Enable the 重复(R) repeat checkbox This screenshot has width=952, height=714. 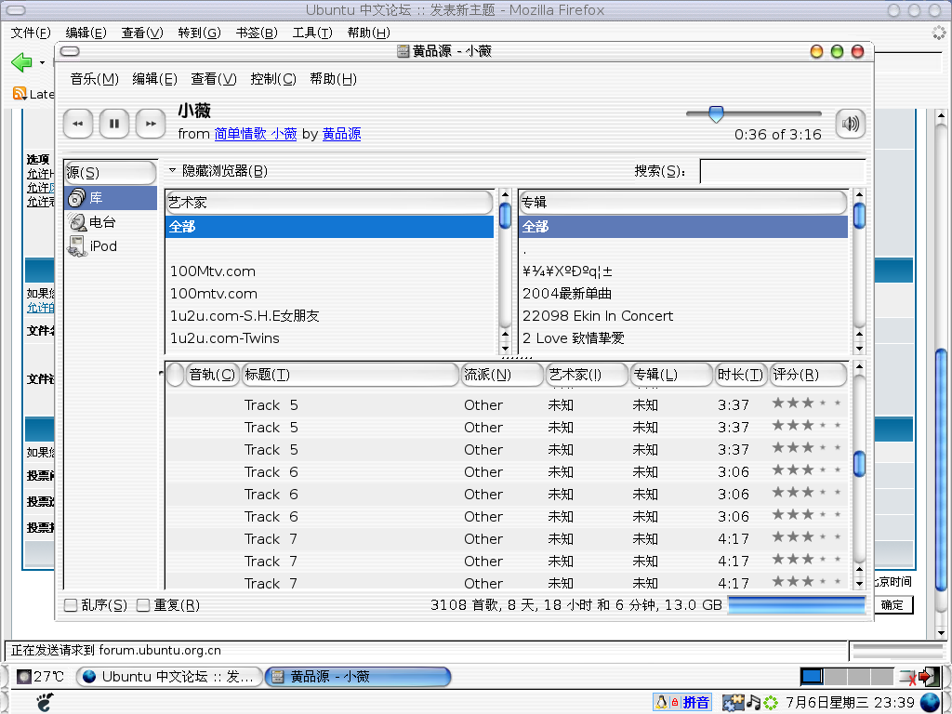tap(143, 605)
